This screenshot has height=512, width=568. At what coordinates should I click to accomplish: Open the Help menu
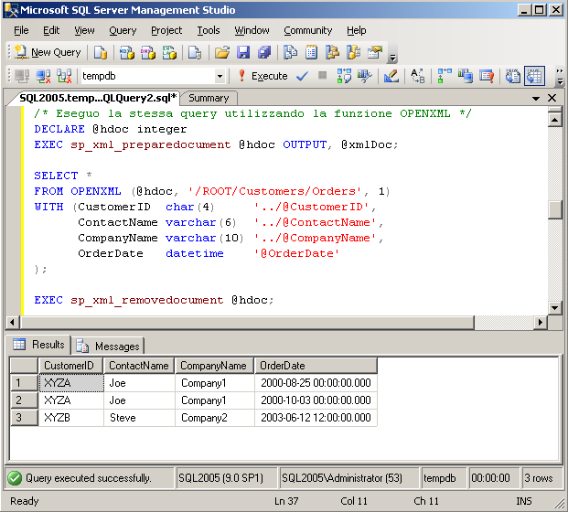pyautogui.click(x=357, y=30)
